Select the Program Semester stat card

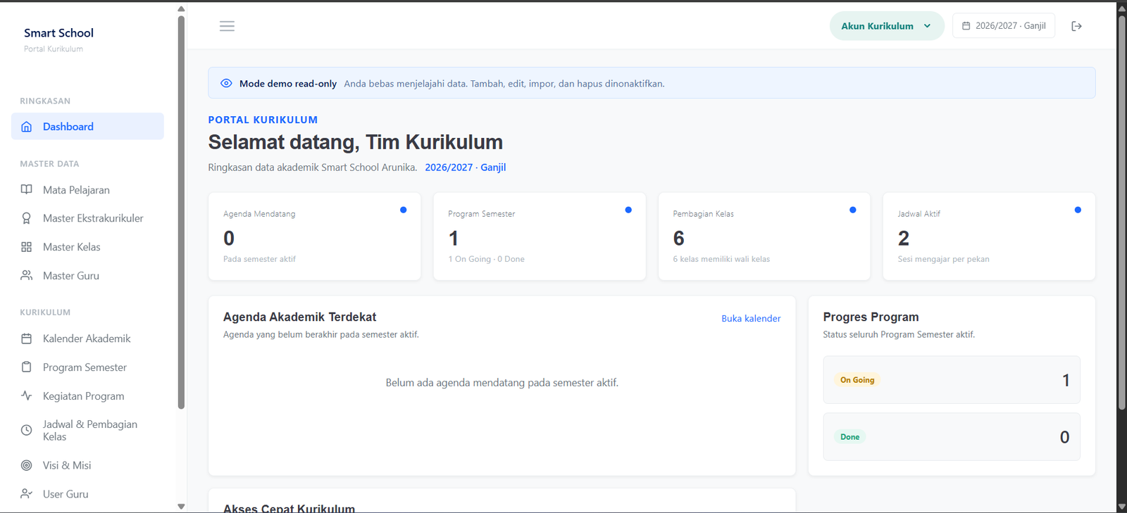pos(540,236)
